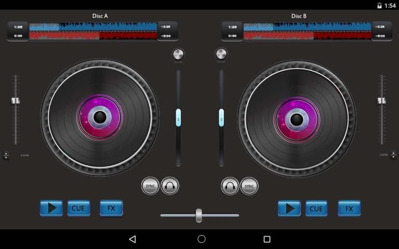Viewport: 399px width, 249px height.
Task: Tap the headphone icon for Disc B
Action: tap(230, 186)
